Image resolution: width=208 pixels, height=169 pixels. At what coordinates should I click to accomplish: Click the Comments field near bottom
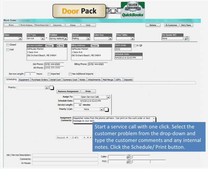[x=65, y=159]
